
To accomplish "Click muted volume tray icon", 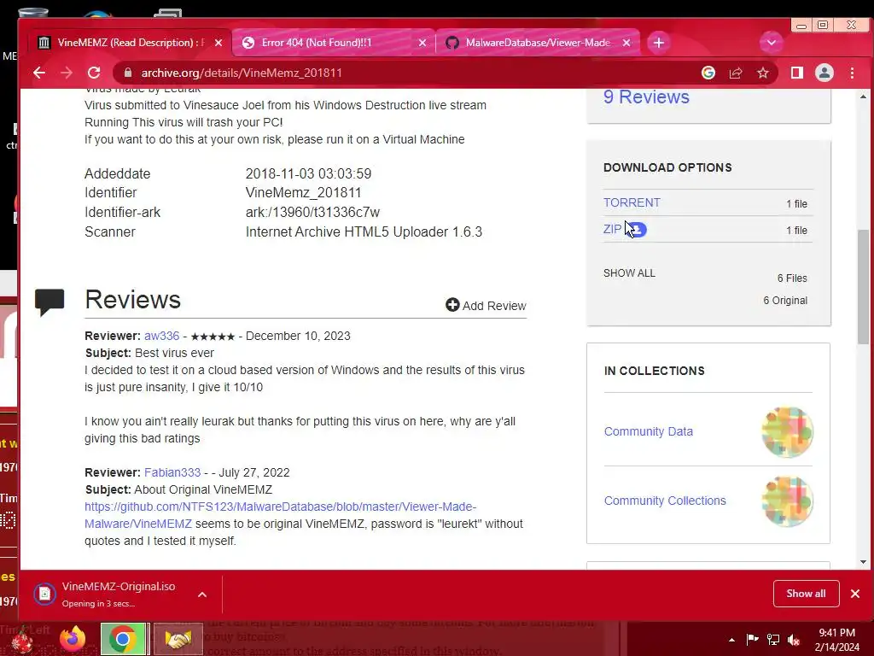I will (794, 640).
